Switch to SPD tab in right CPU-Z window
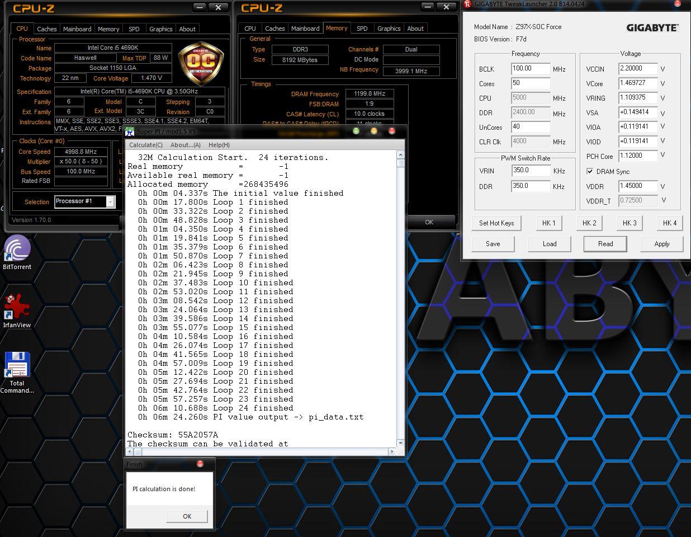691x537 pixels. 362,29
